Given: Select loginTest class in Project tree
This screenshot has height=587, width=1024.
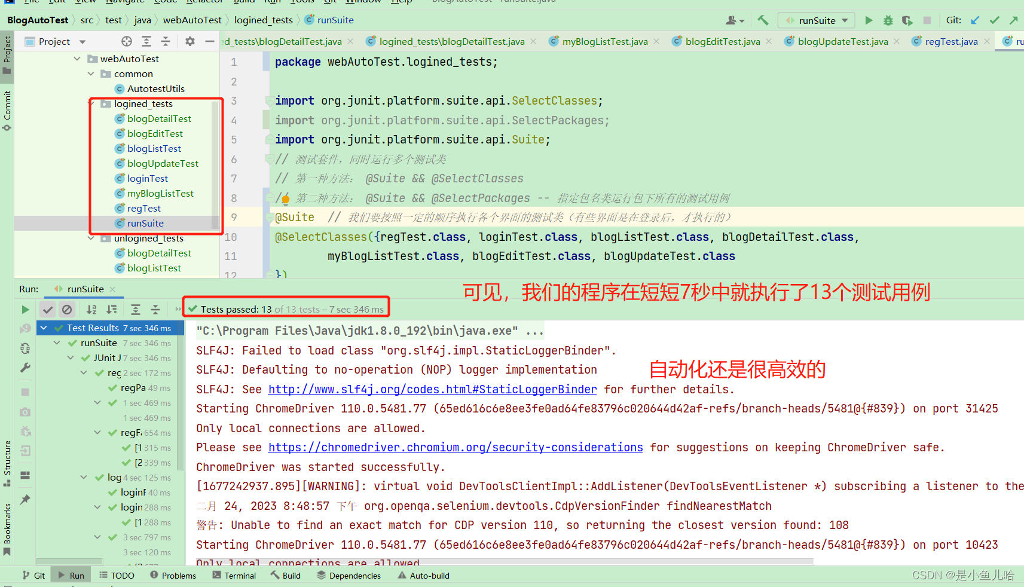Looking at the screenshot, I should tap(147, 178).
